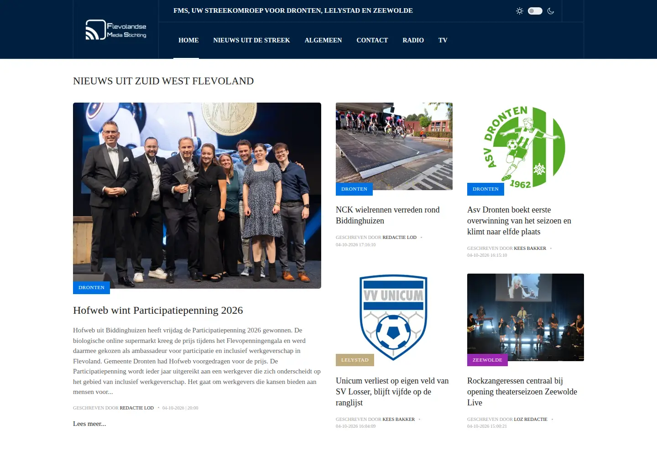
Task: Click the FMS streekomroep tagline in header
Action: (x=293, y=10)
